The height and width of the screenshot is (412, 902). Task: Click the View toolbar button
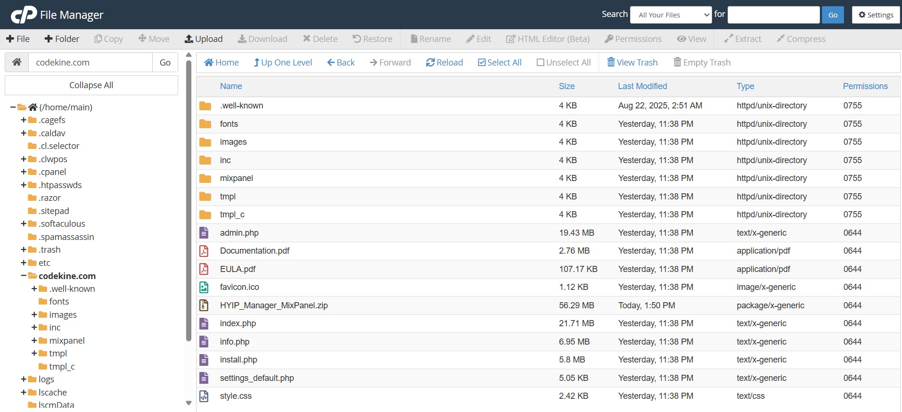pos(691,39)
